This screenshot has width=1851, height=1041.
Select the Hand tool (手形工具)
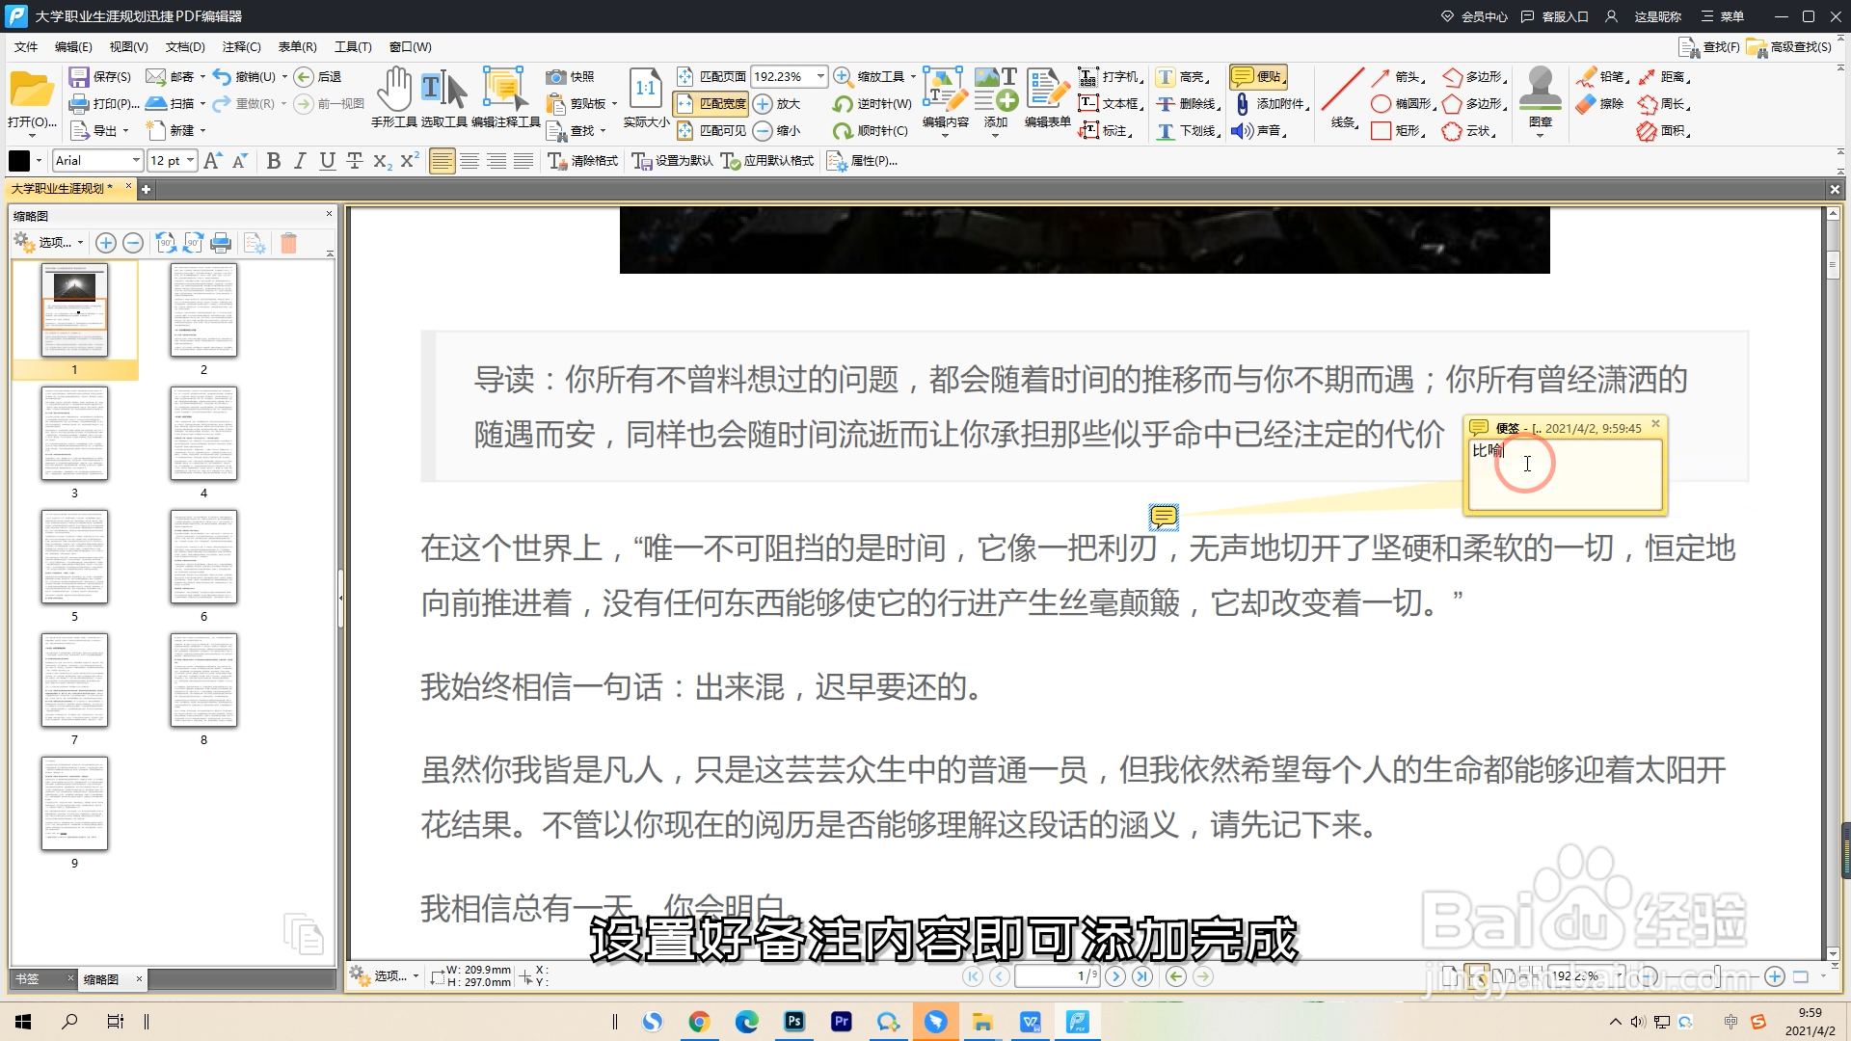point(393,91)
